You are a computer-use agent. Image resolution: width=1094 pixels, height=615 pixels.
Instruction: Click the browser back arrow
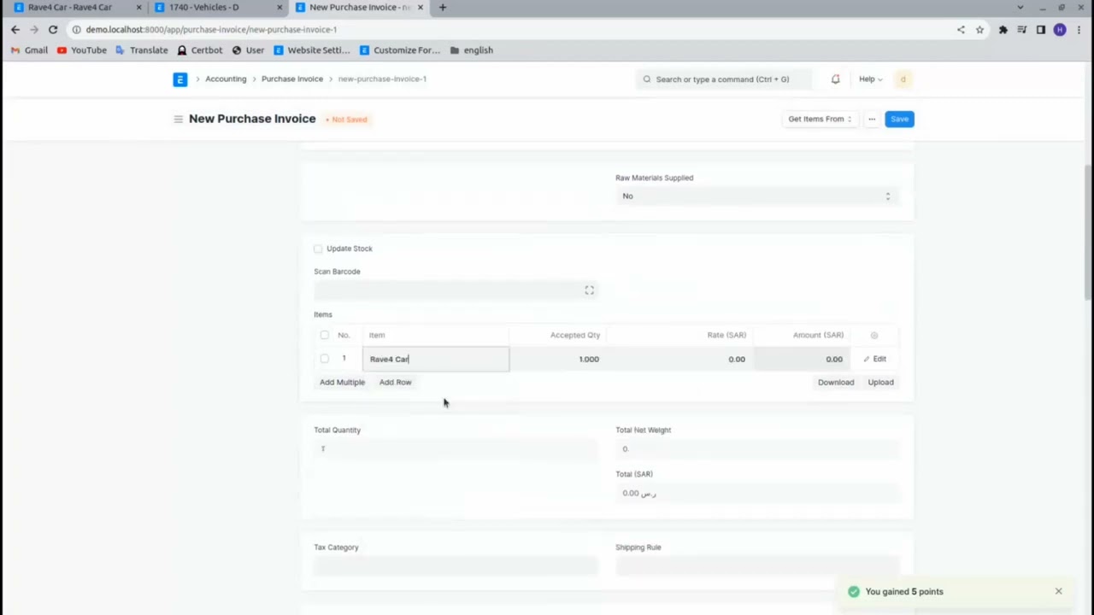pos(15,29)
